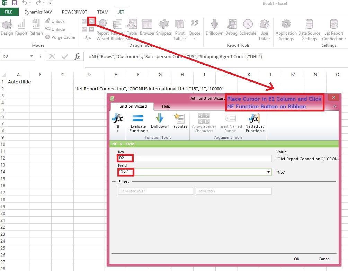Open the Name Box dropdown arrow
This screenshot has height=271, width=348.
32,56
